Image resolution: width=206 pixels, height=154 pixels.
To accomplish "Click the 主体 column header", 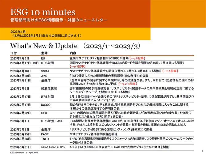I will 44,53.
